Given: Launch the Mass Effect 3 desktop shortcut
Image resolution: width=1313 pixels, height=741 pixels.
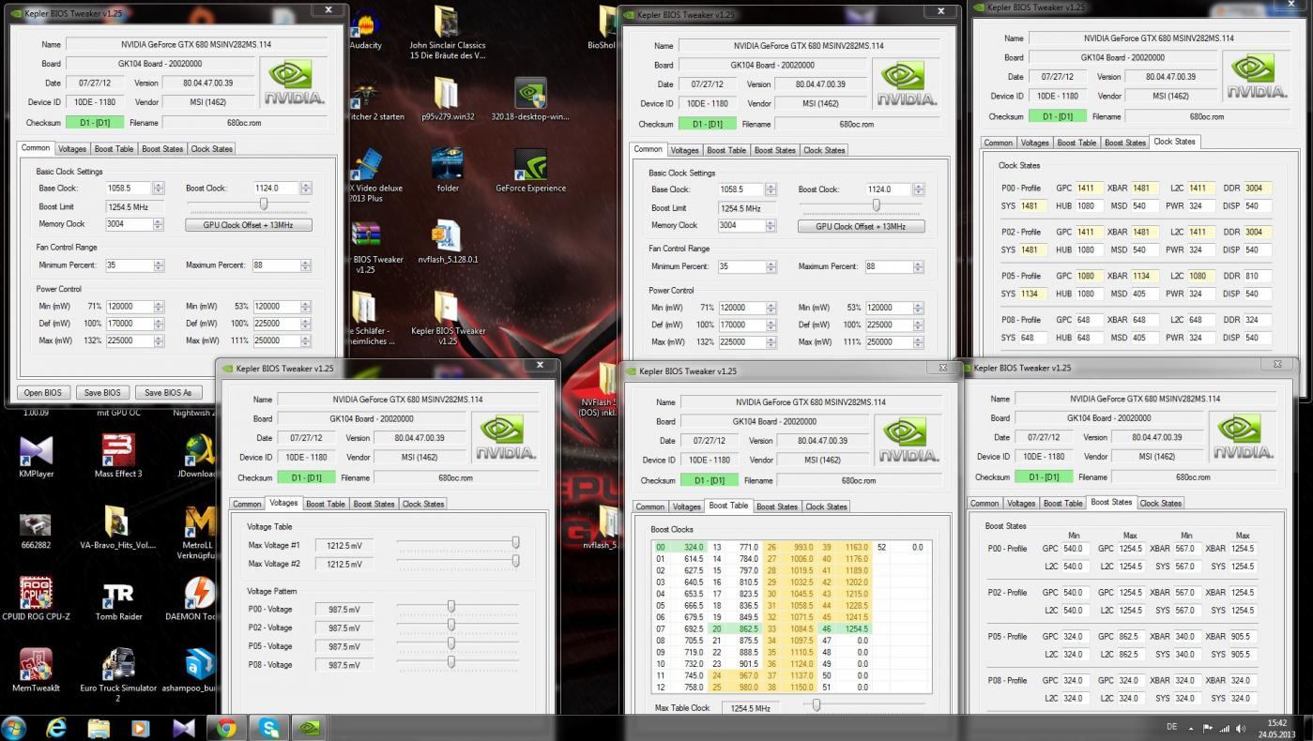Looking at the screenshot, I should (118, 457).
